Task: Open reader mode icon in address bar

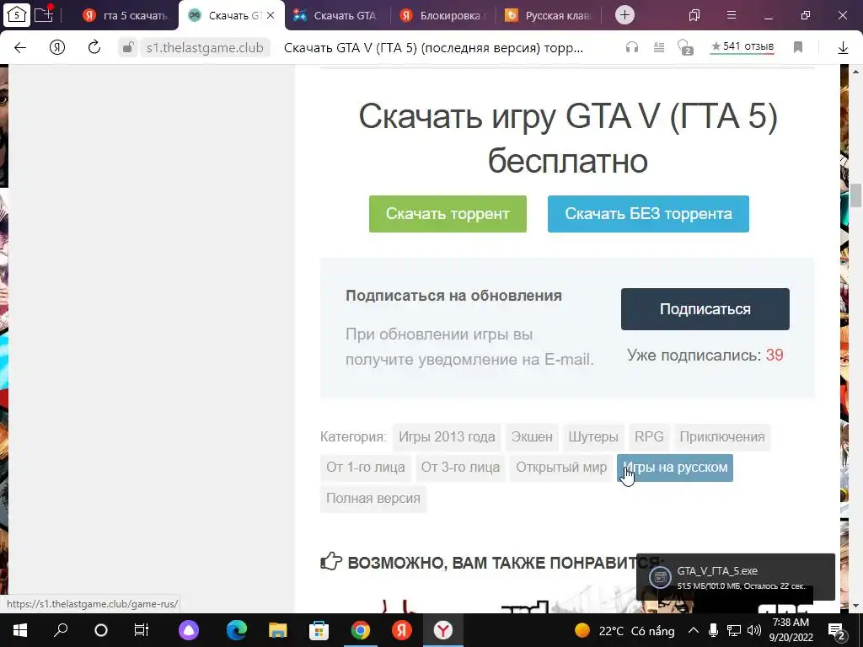Action: point(659,47)
